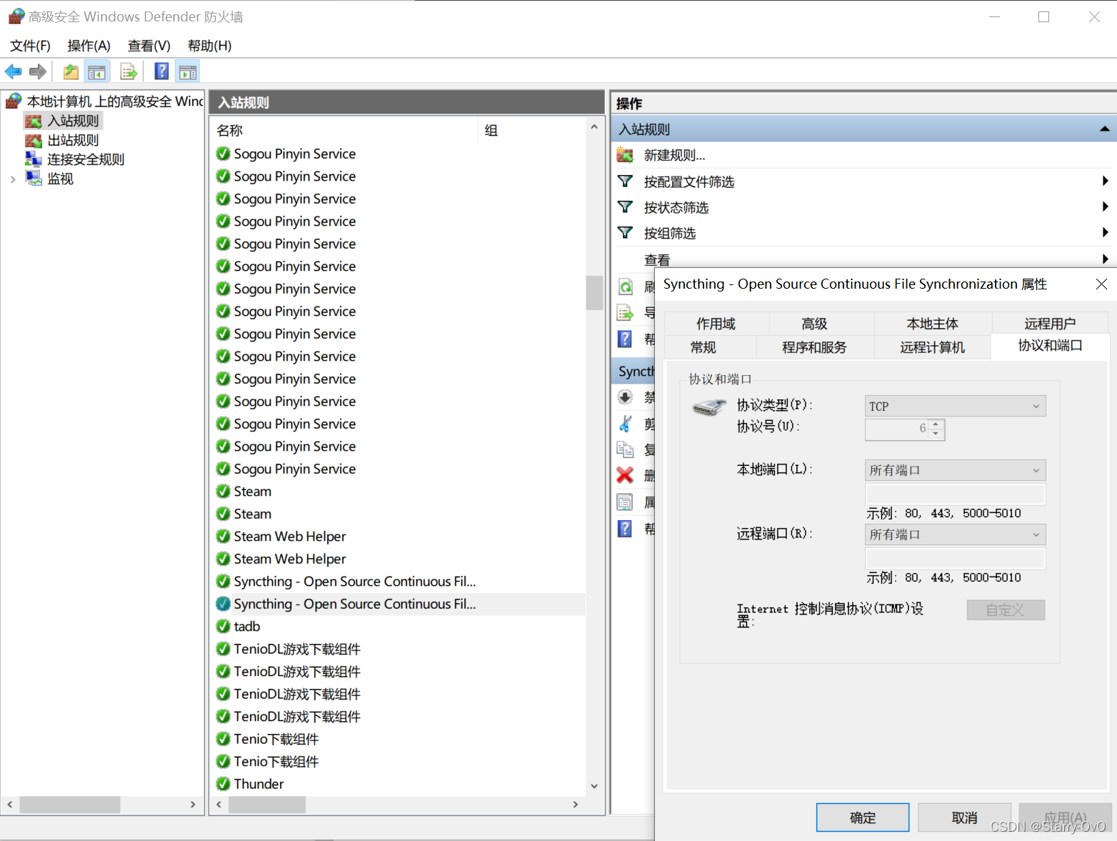Sort by the 组 column header

532,130
